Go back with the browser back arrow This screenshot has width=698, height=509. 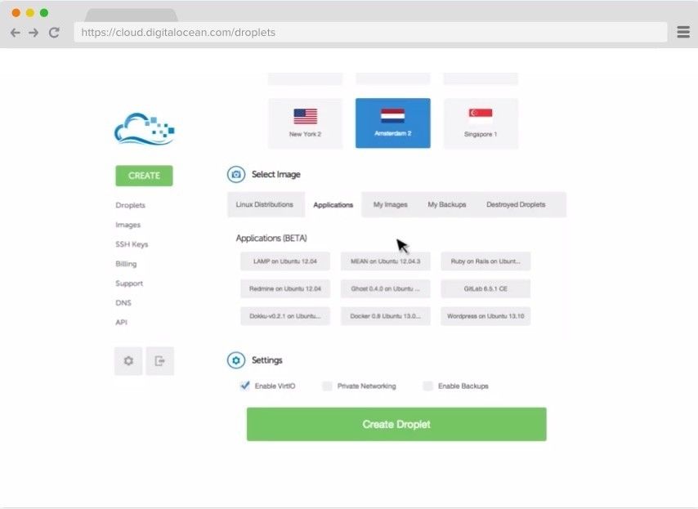pos(16,33)
